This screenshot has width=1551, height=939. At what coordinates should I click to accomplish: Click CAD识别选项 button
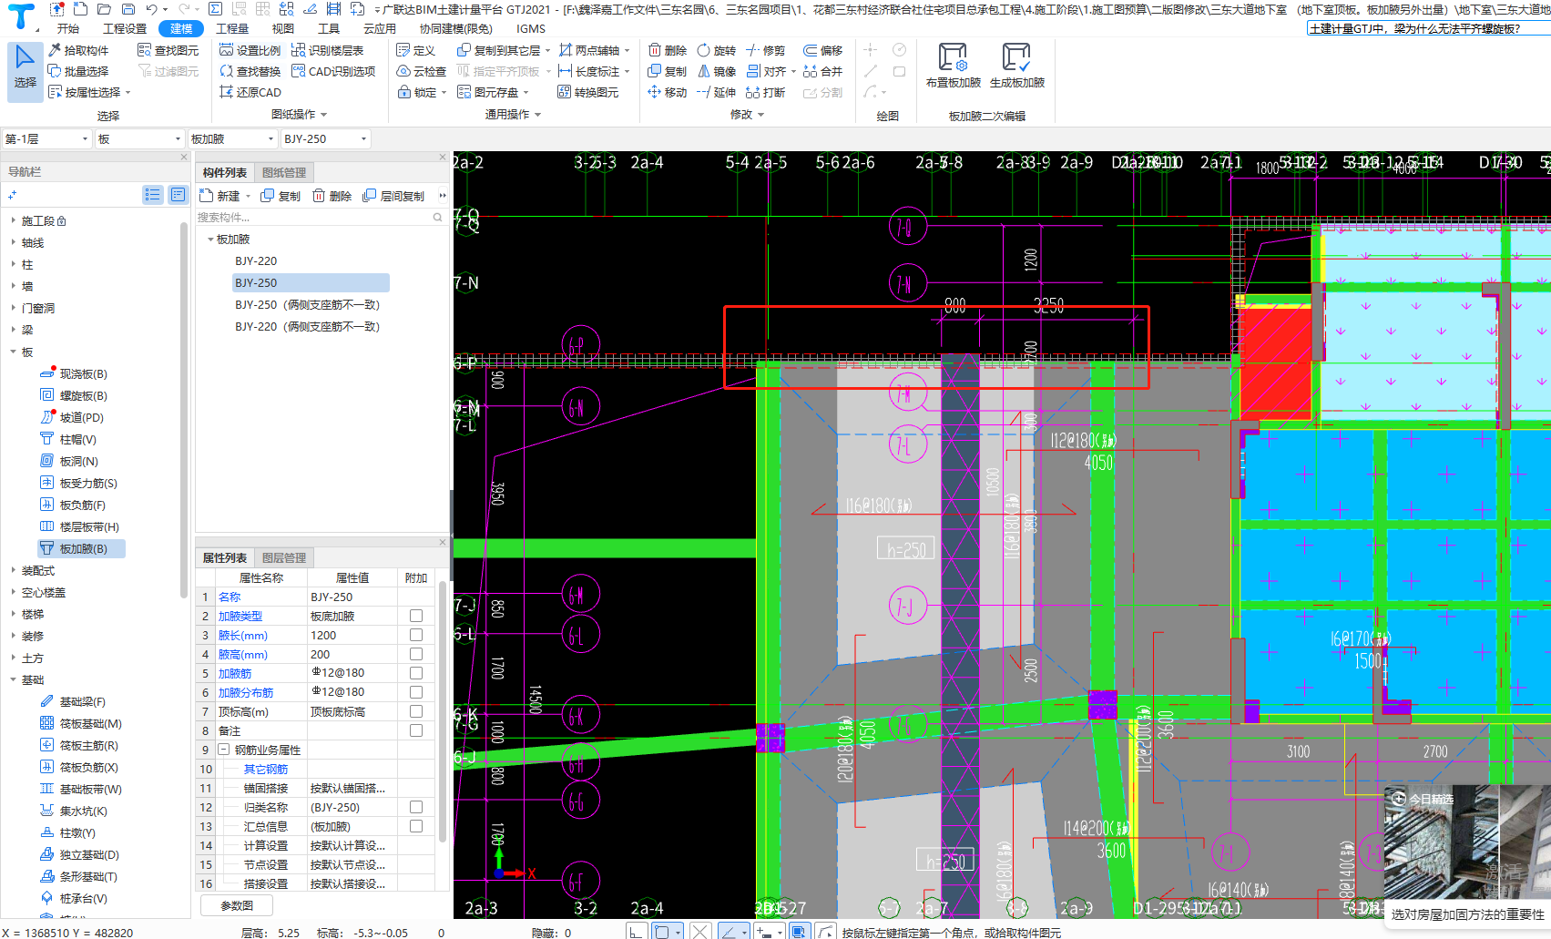pyautogui.click(x=333, y=71)
